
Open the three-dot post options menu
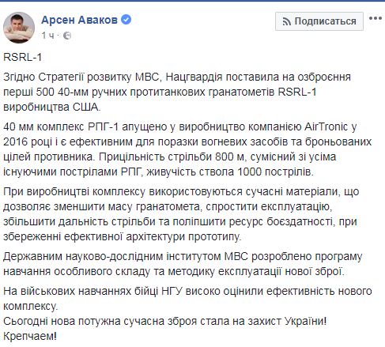coord(376,18)
